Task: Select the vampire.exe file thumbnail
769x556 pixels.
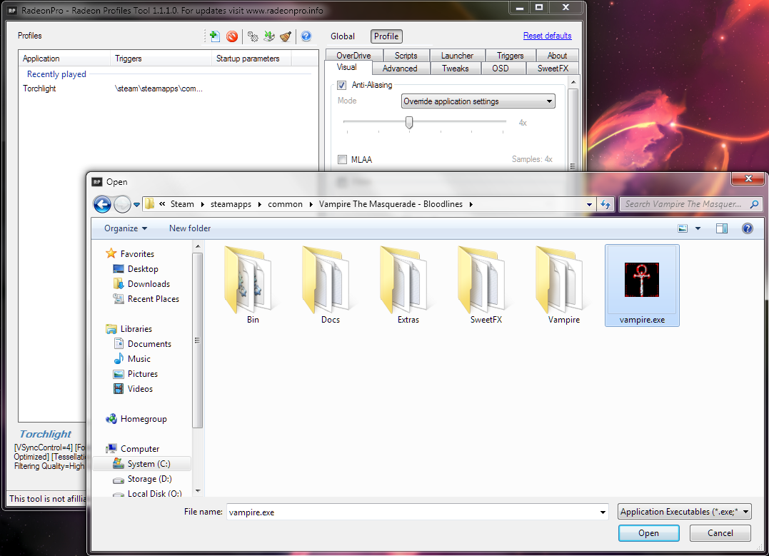Action: coord(642,280)
